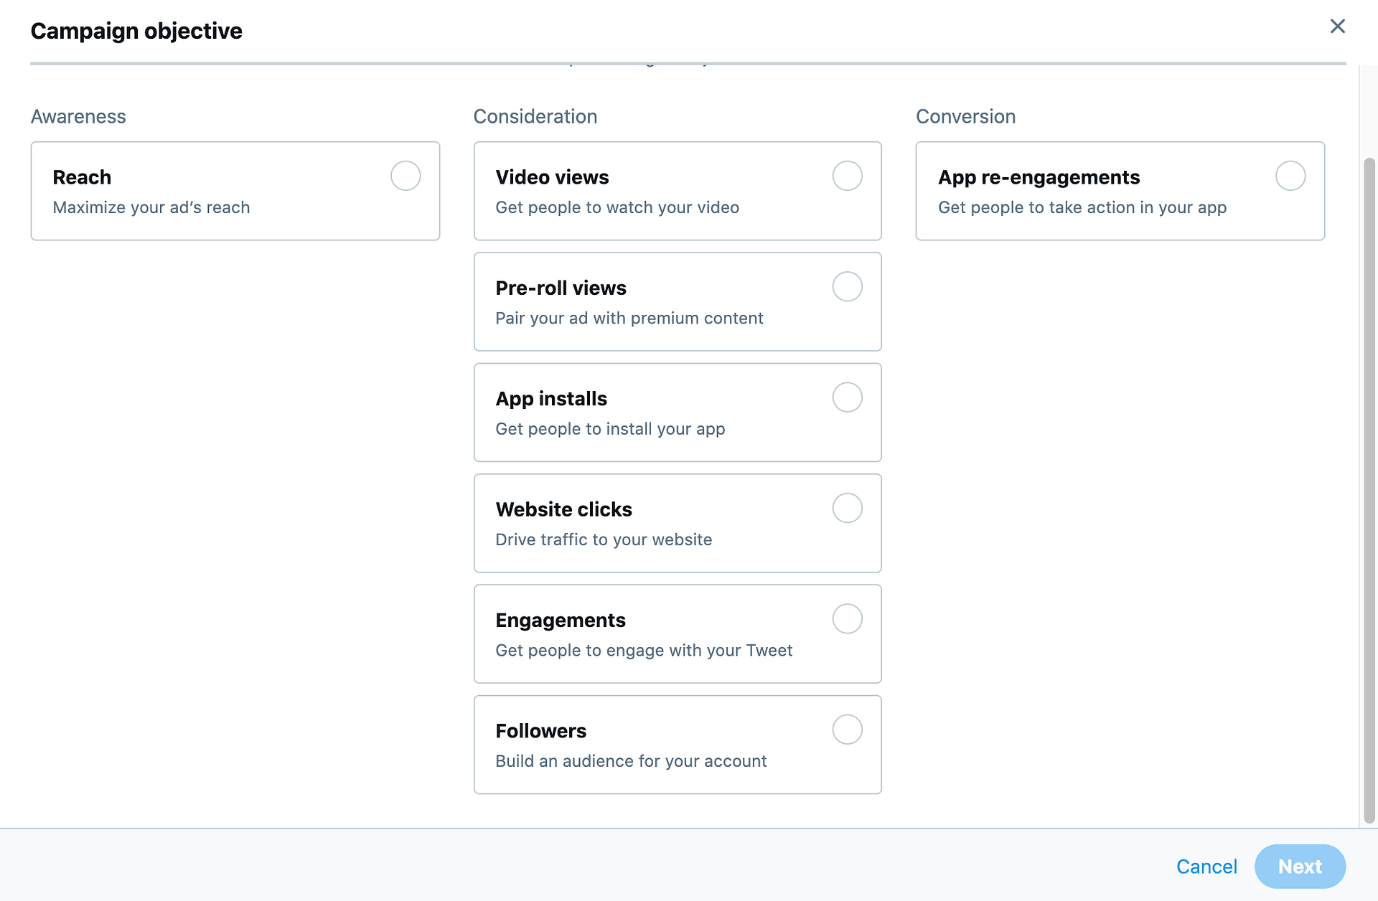
Task: Click 'Drive traffic to your website' text
Action: tap(604, 539)
